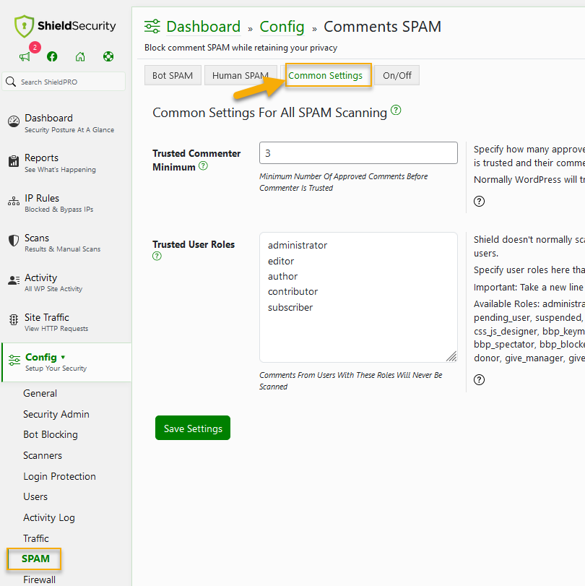Open SPAM config submenu item

pos(35,559)
